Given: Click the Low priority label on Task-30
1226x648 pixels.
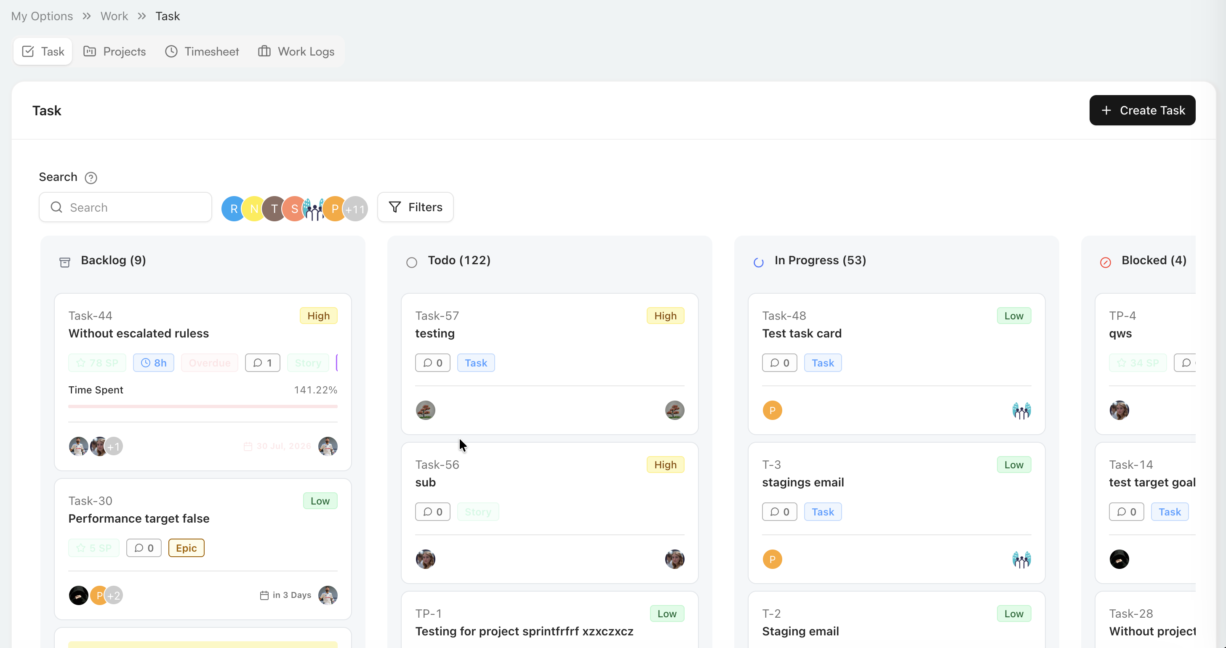Looking at the screenshot, I should click(320, 500).
